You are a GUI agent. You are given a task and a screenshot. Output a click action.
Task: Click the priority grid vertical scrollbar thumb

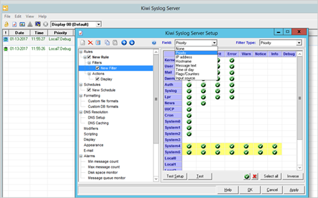[x=299, y=98]
